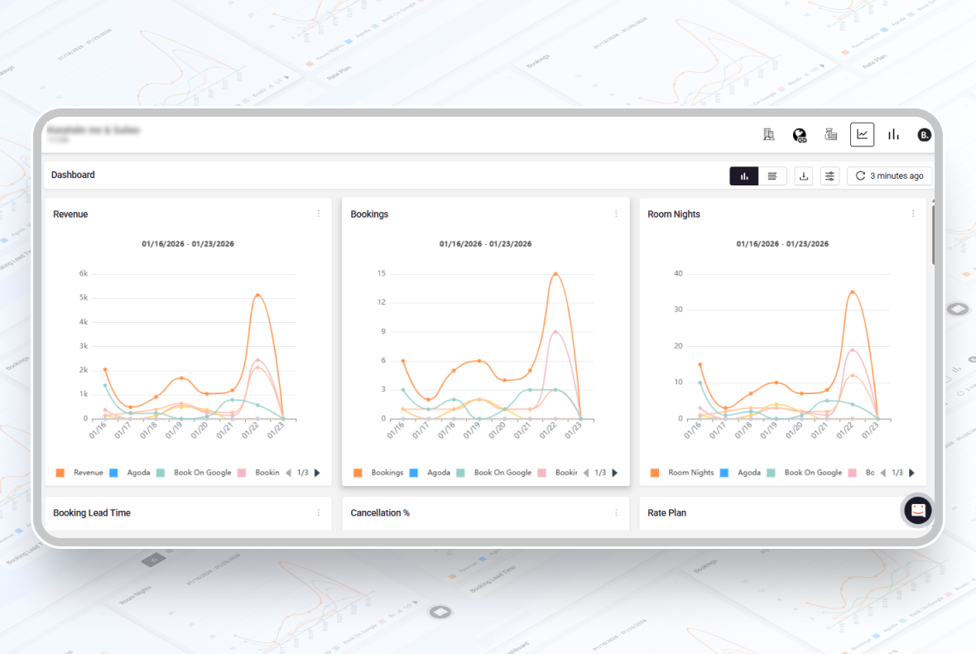Click the Rate Plan card title
Screen dimensions: 976x654
click(x=666, y=512)
